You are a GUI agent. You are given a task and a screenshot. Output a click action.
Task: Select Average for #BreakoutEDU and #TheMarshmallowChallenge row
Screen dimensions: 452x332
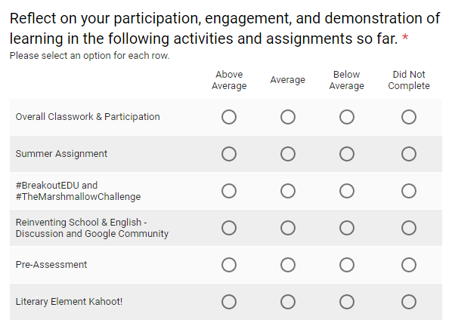[x=288, y=191]
